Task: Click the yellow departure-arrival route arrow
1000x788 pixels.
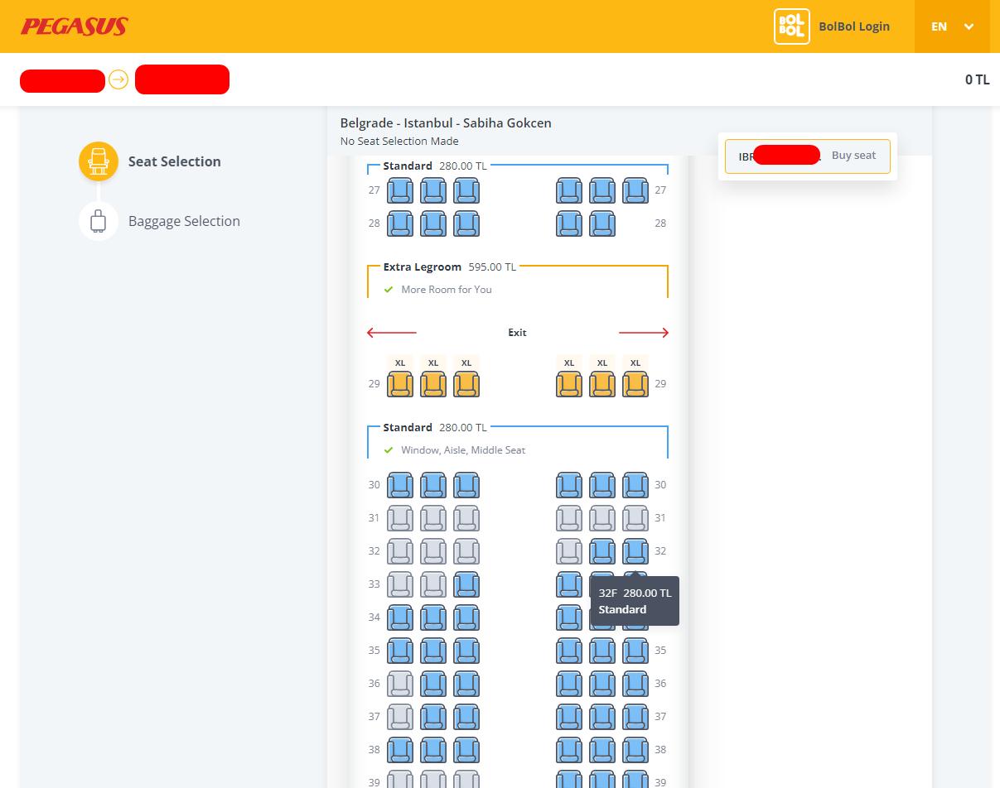Action: 118,79
